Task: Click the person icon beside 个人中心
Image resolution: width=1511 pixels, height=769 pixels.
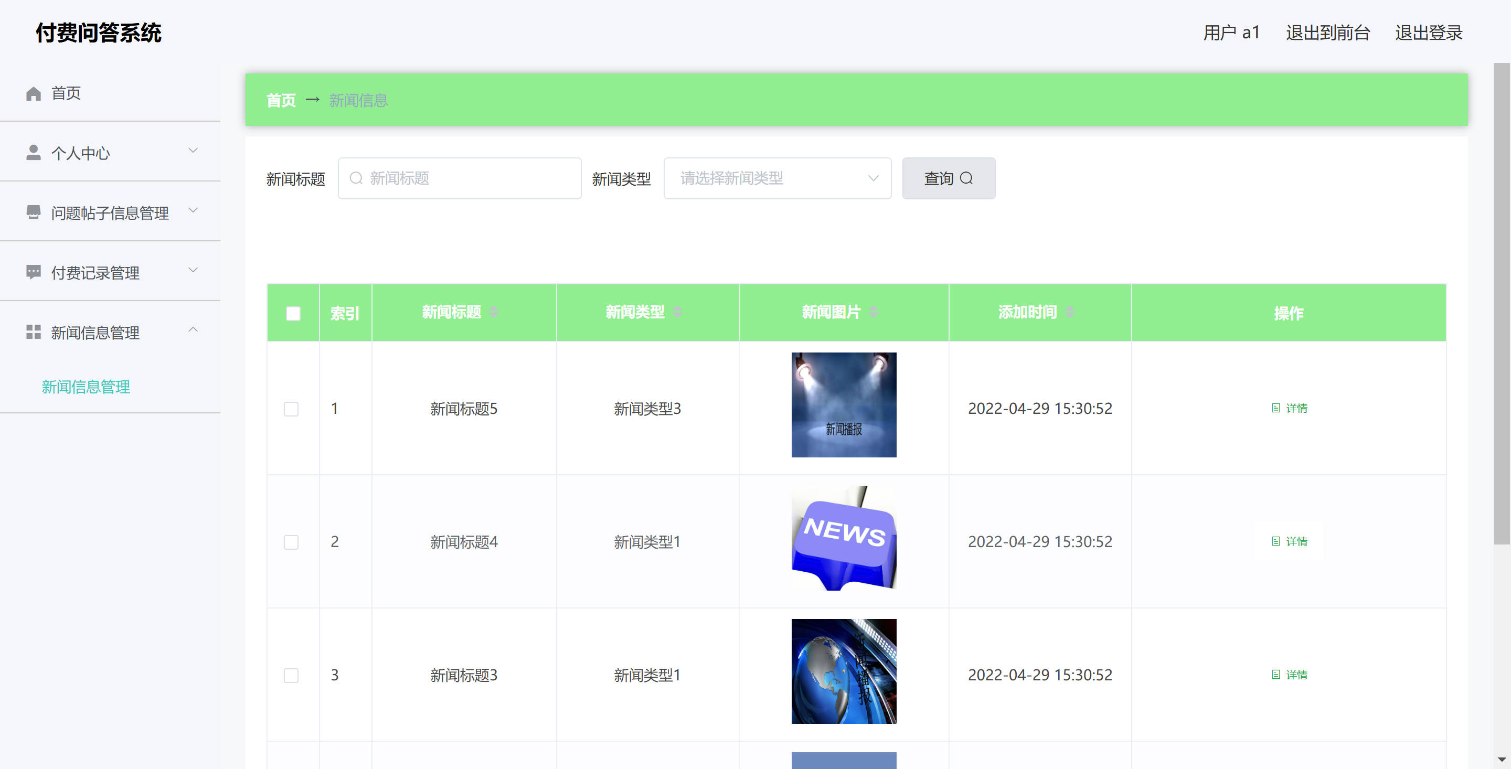Action: click(x=34, y=153)
